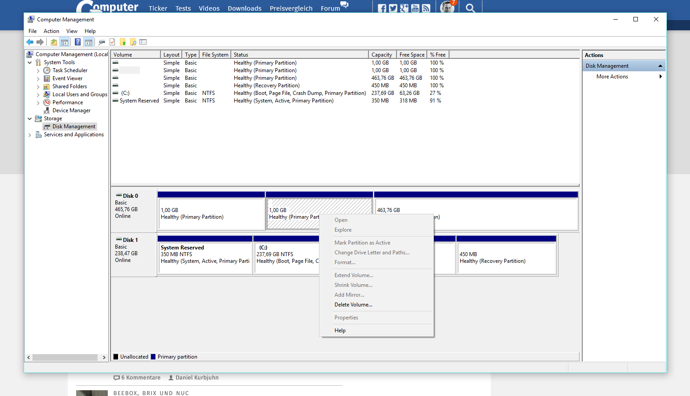Screen dimensions: 690x396
Task: Expand the Shared Folders node
Action: tap(38, 86)
